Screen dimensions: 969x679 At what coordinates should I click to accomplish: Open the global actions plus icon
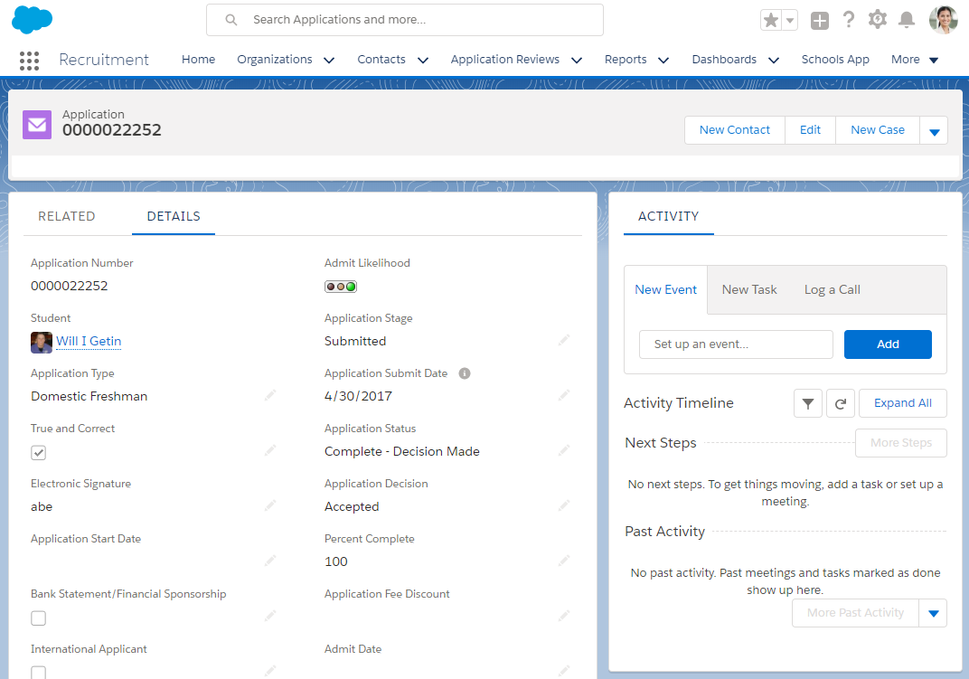(x=819, y=20)
